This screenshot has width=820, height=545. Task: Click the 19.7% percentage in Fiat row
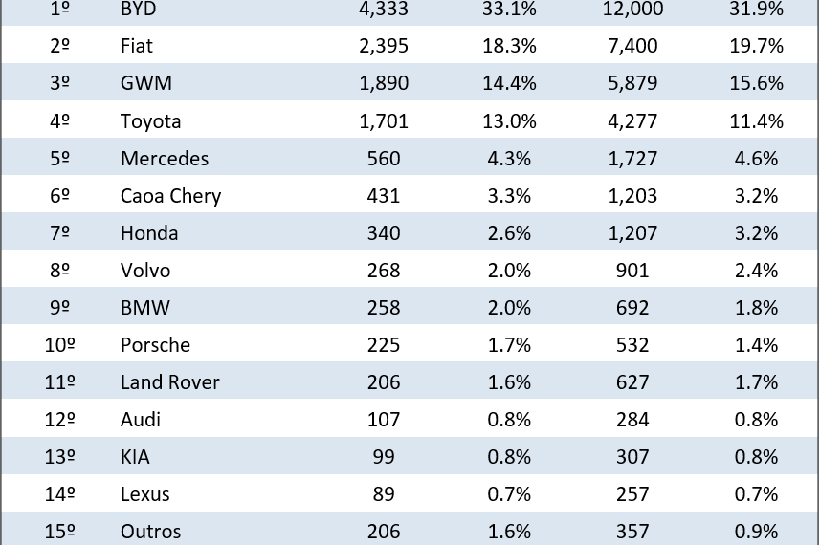[756, 46]
